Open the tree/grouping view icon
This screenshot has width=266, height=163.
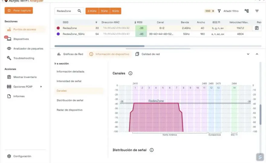click(247, 11)
